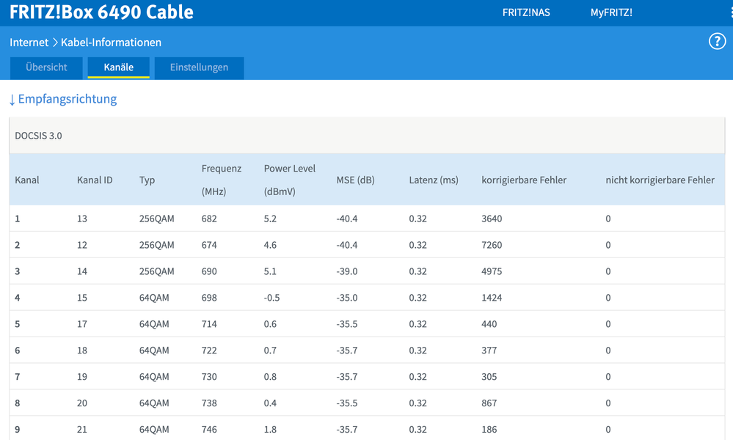Click correctable errors value 305
Screen dimensions: 733x440
(x=489, y=376)
